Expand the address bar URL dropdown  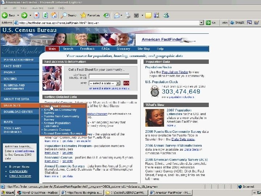(x=202, y=23)
